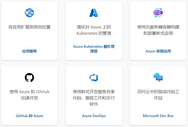Click text 使用 Azure 和 GitHub 加速开发
188x127 pixels.
click(x=29, y=95)
